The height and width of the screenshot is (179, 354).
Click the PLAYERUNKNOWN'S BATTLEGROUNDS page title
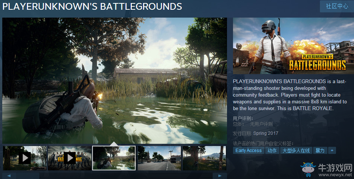coord(92,6)
